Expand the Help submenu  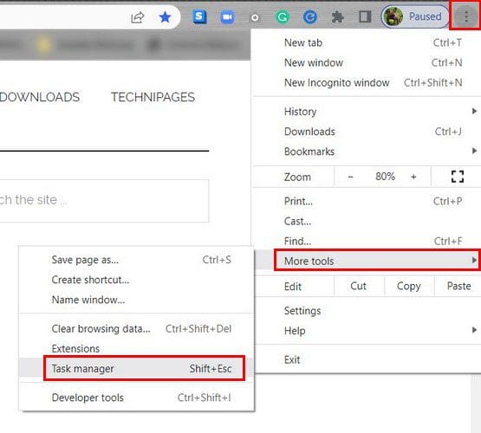(x=367, y=331)
